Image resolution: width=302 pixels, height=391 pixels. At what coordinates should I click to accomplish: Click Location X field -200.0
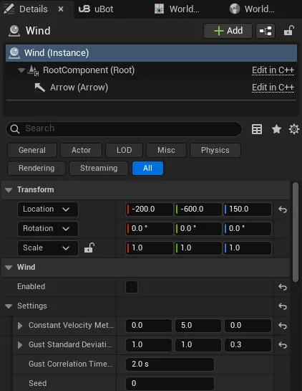[x=150, y=209]
